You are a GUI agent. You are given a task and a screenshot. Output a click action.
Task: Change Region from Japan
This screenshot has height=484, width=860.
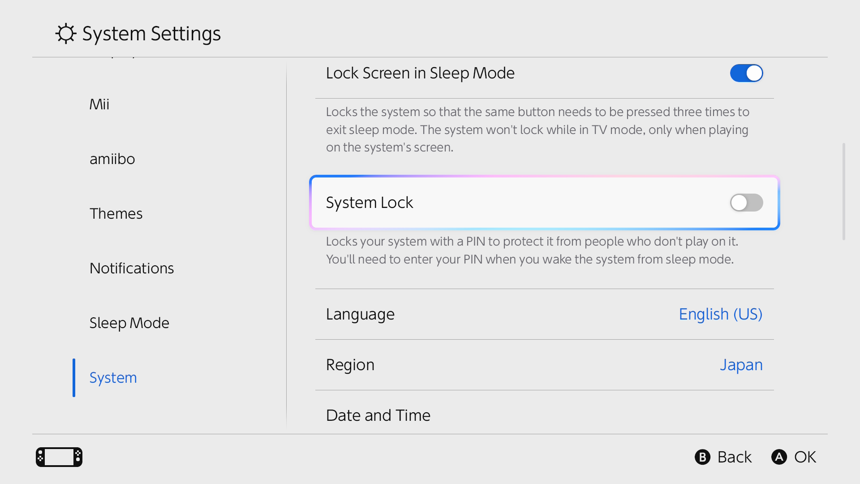(741, 364)
